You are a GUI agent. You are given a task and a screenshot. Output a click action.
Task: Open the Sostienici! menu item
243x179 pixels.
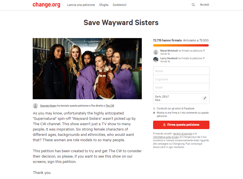pos(120,5)
